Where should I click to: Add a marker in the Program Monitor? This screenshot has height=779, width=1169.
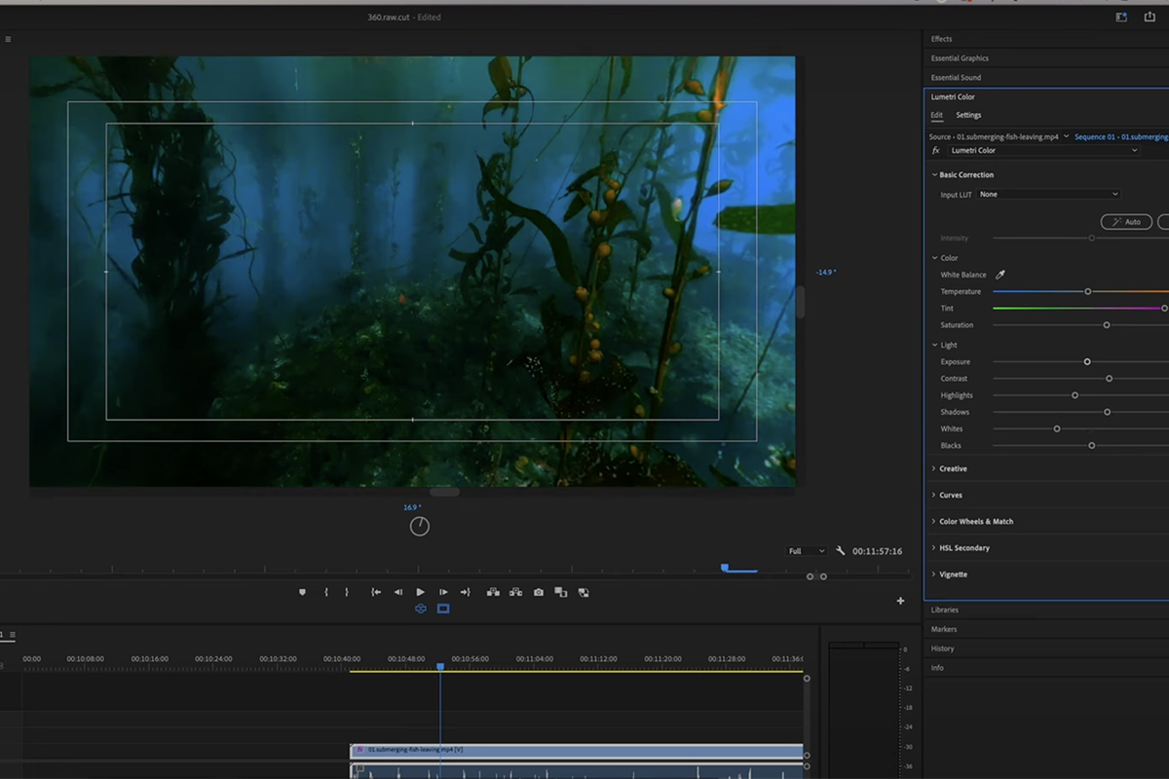pyautogui.click(x=302, y=592)
